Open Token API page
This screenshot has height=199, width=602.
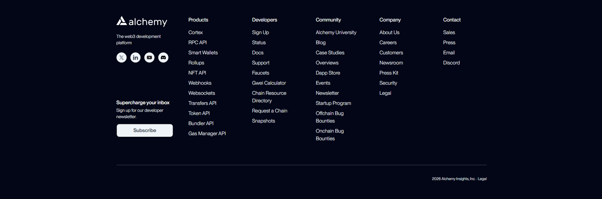(x=199, y=113)
